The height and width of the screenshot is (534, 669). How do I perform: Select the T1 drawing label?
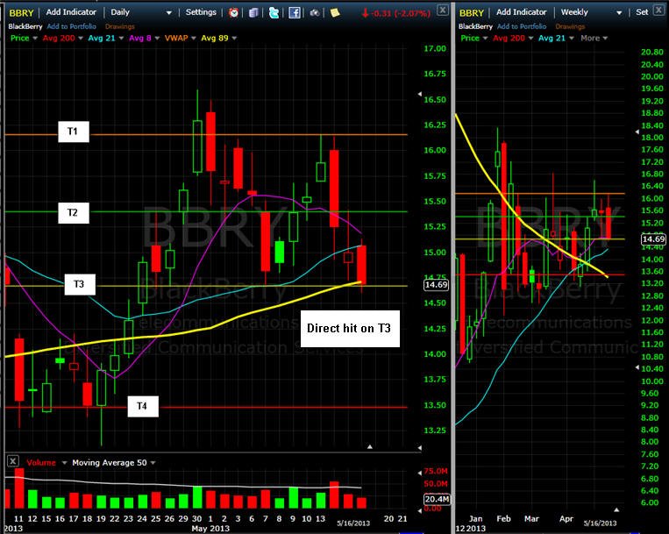pyautogui.click(x=74, y=132)
